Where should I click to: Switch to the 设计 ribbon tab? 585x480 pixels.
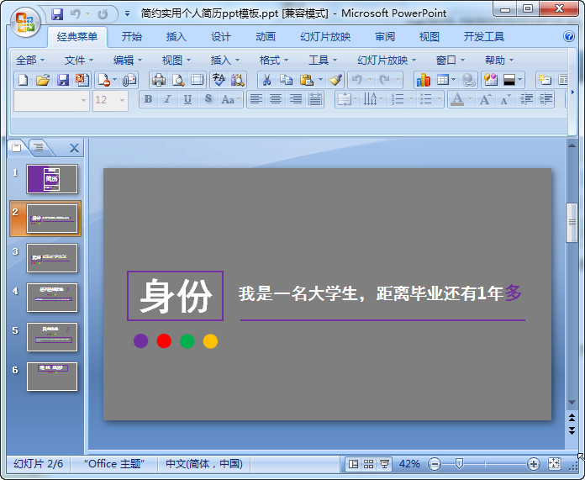[221, 37]
